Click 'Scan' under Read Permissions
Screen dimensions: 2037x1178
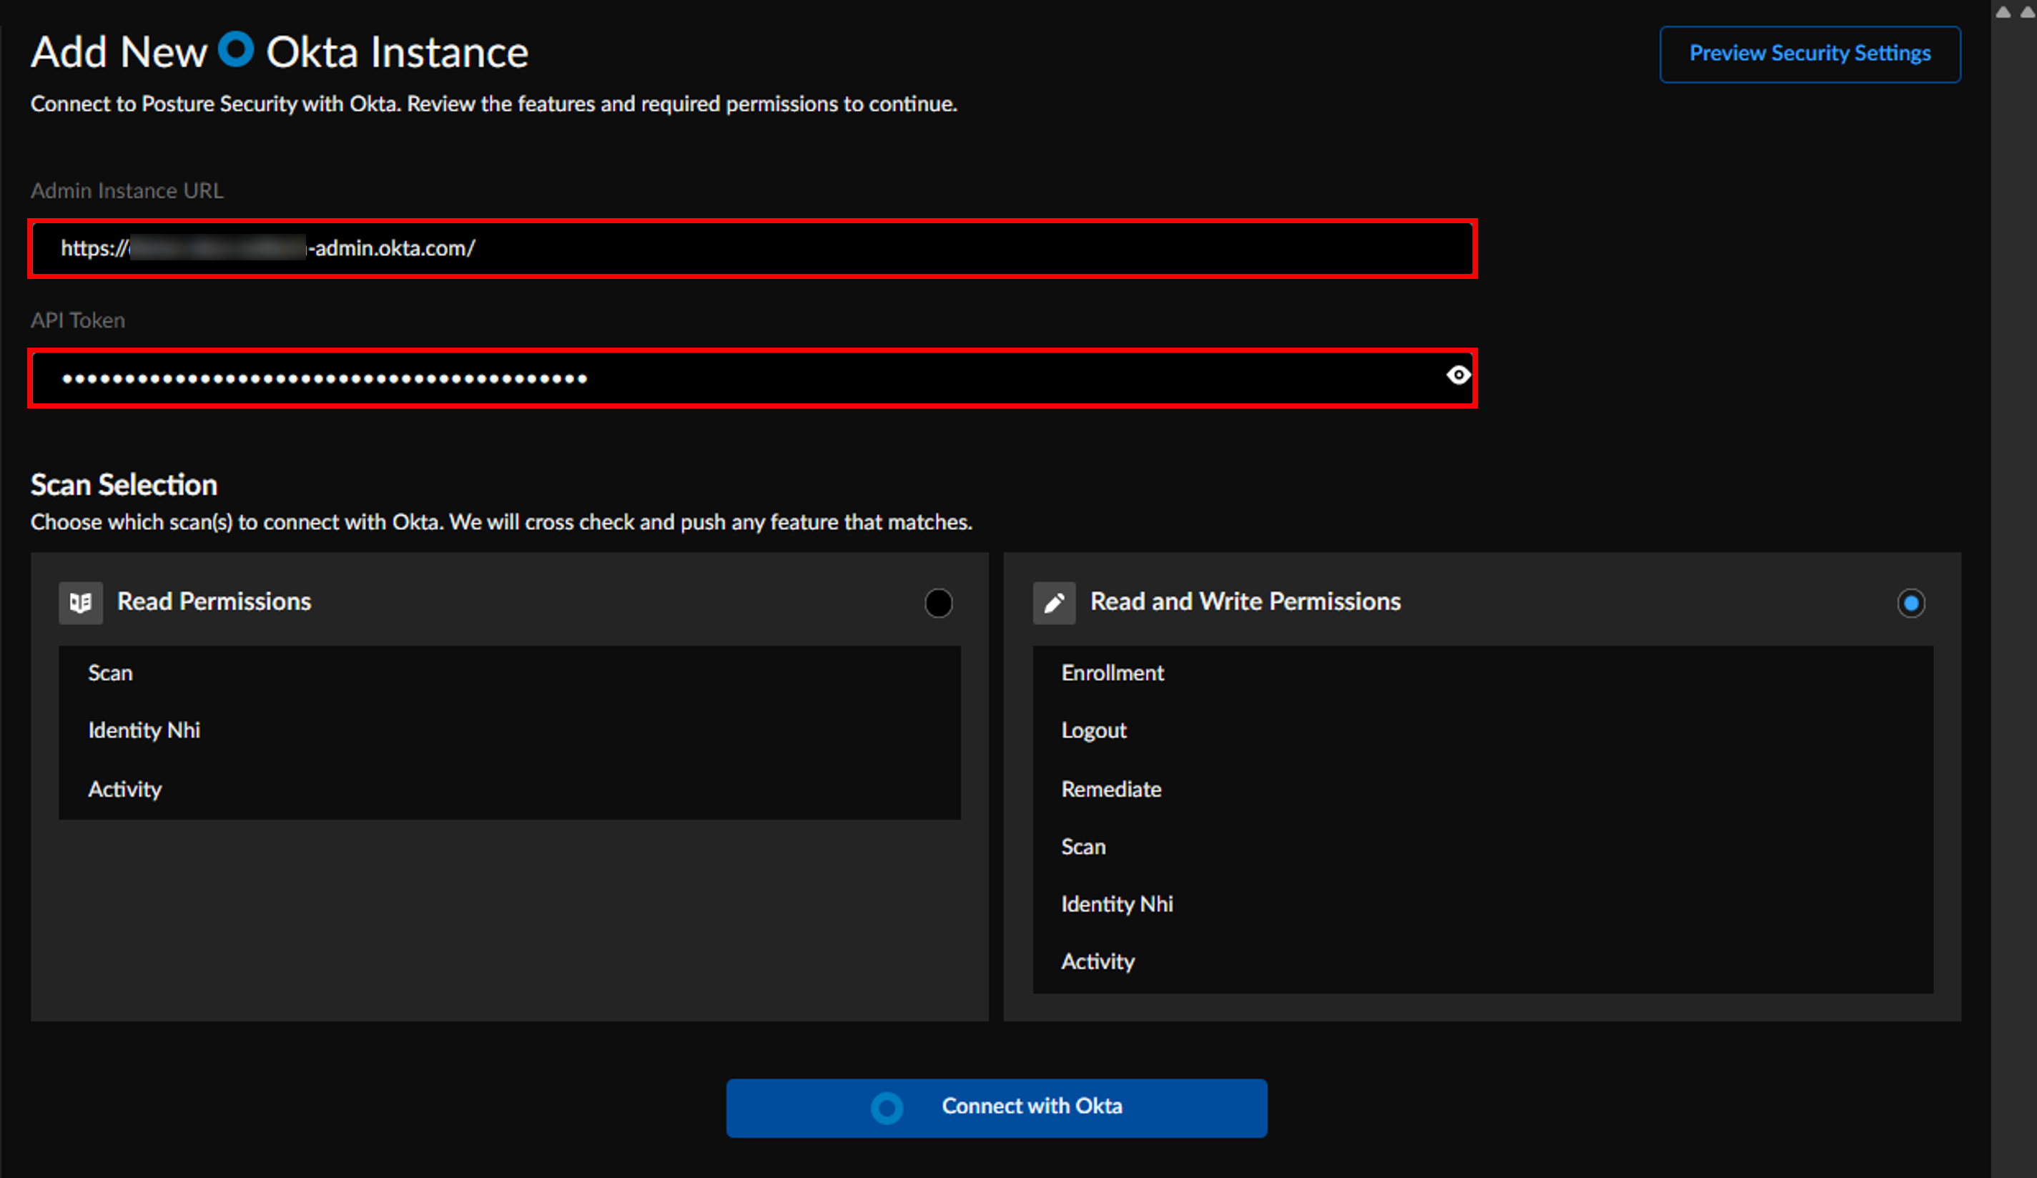[110, 674]
